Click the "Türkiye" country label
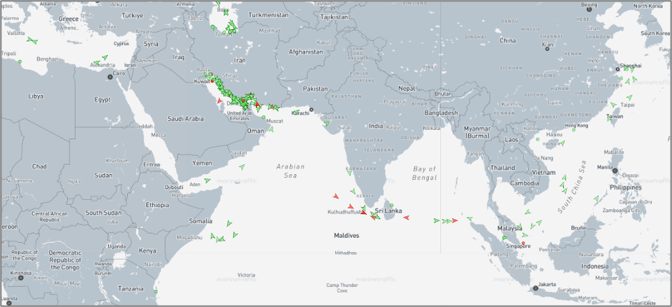 tap(132, 15)
